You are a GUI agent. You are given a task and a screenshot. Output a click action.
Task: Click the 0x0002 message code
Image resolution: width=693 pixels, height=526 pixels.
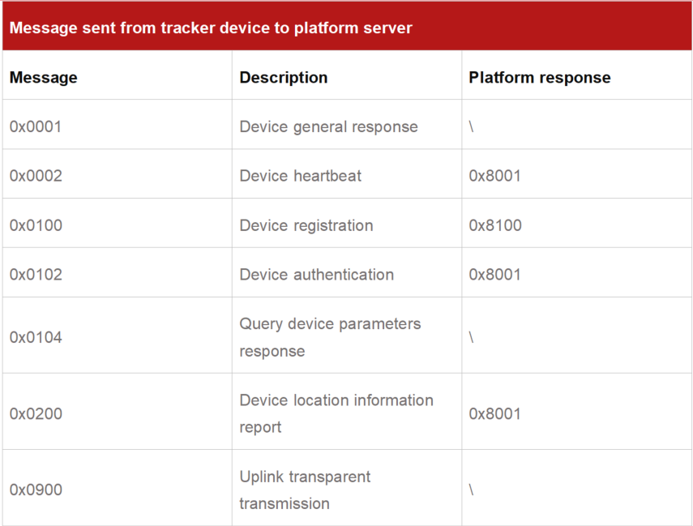(x=36, y=176)
